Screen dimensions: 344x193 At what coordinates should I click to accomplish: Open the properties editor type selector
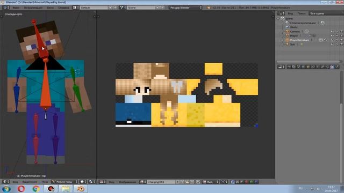[x=281, y=67]
